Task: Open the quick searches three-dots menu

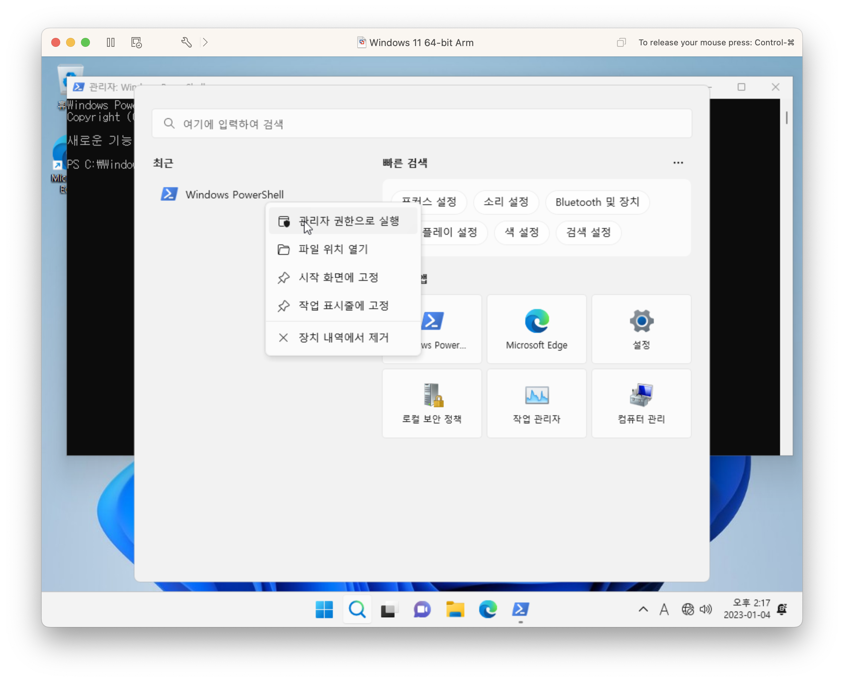Action: 678,163
